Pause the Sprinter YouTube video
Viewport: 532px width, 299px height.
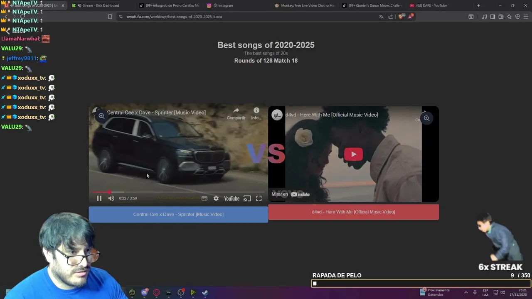coord(99,199)
